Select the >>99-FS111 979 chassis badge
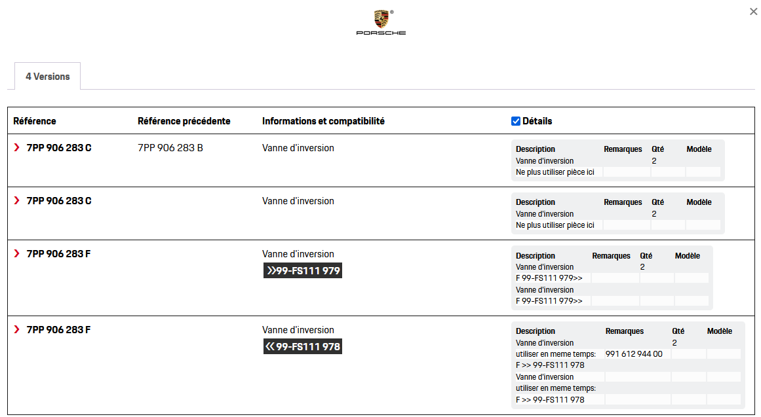 [303, 270]
